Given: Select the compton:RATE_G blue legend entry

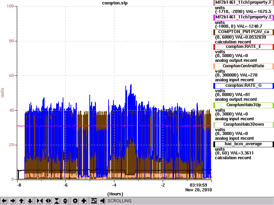Looking at the screenshot, I should (244, 86).
